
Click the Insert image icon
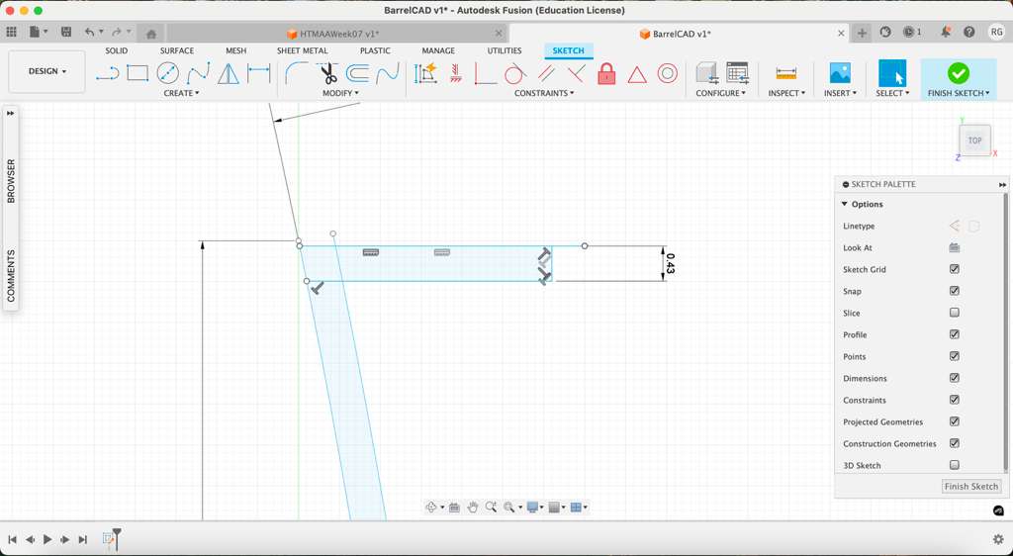(839, 73)
